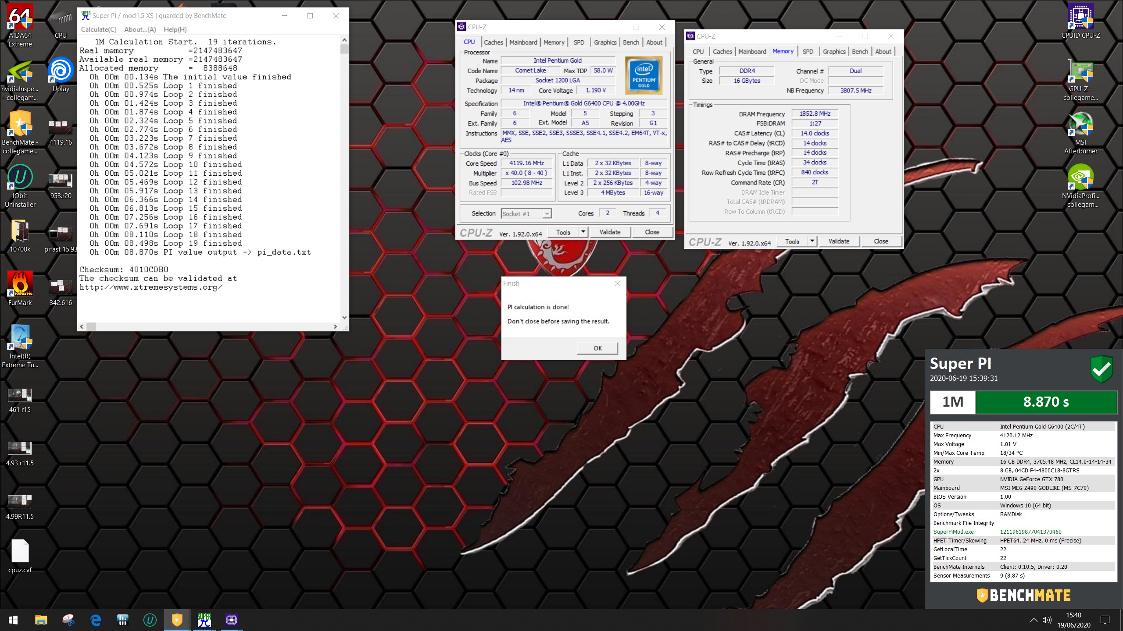This screenshot has height=631, width=1123.
Task: Launch CPUID CPU-Z desktop shortcut
Action: click(x=1080, y=22)
